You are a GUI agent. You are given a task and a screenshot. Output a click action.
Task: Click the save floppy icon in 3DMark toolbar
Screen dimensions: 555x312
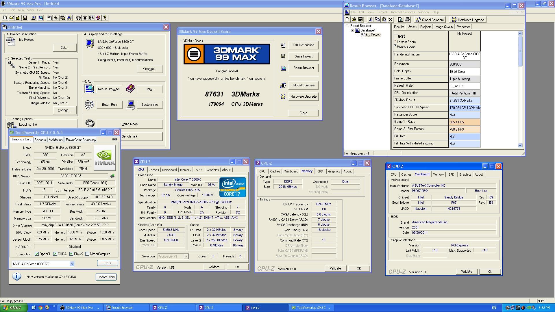pyautogui.click(x=25, y=18)
